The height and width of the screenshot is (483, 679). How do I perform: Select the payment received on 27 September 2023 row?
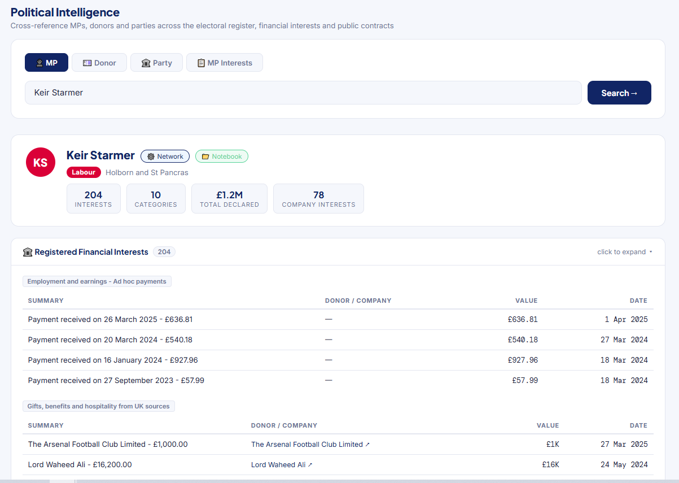coord(338,381)
